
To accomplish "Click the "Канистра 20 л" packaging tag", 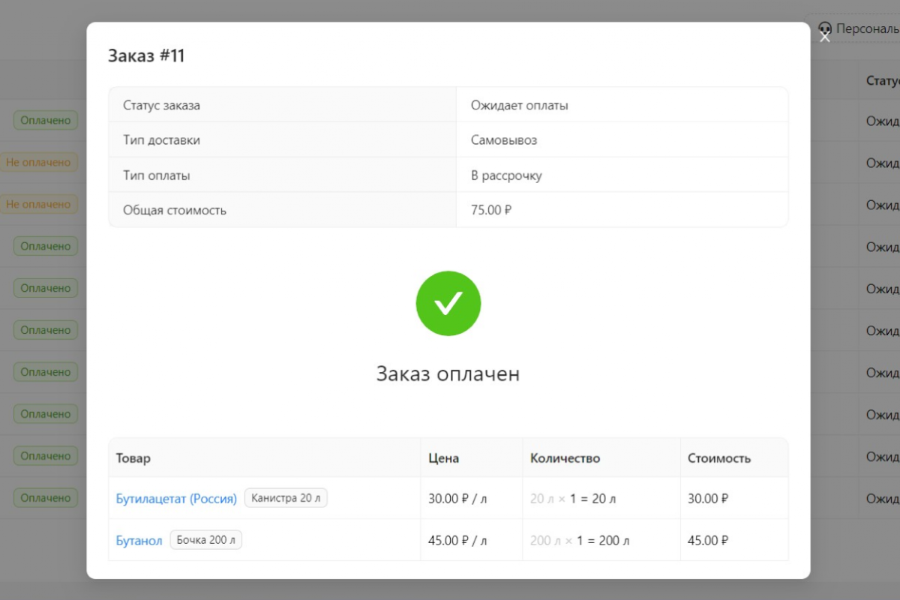I will point(286,497).
